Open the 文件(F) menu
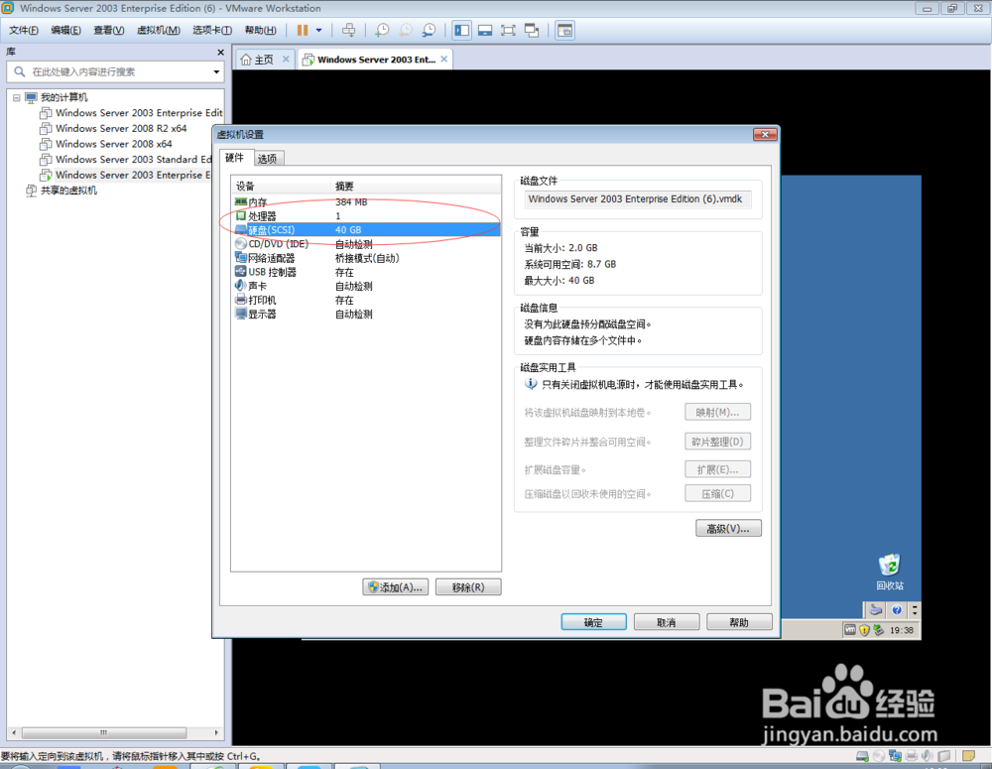 (24, 31)
